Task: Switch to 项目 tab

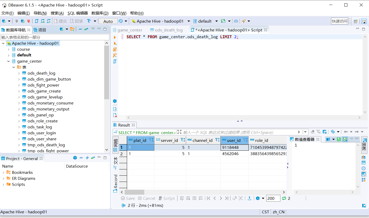Action: pos(40,30)
